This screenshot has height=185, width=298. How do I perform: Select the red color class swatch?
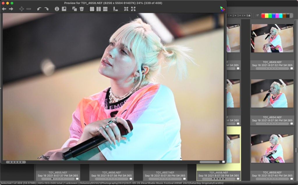263,16
